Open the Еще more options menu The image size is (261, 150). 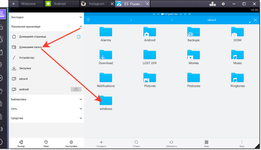click(242, 144)
